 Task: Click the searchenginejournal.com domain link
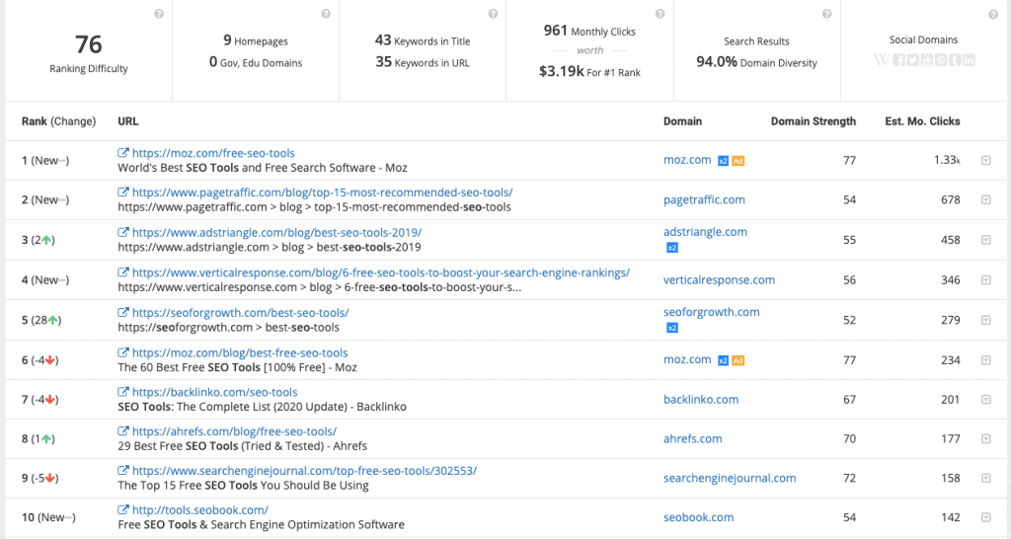coord(730,478)
